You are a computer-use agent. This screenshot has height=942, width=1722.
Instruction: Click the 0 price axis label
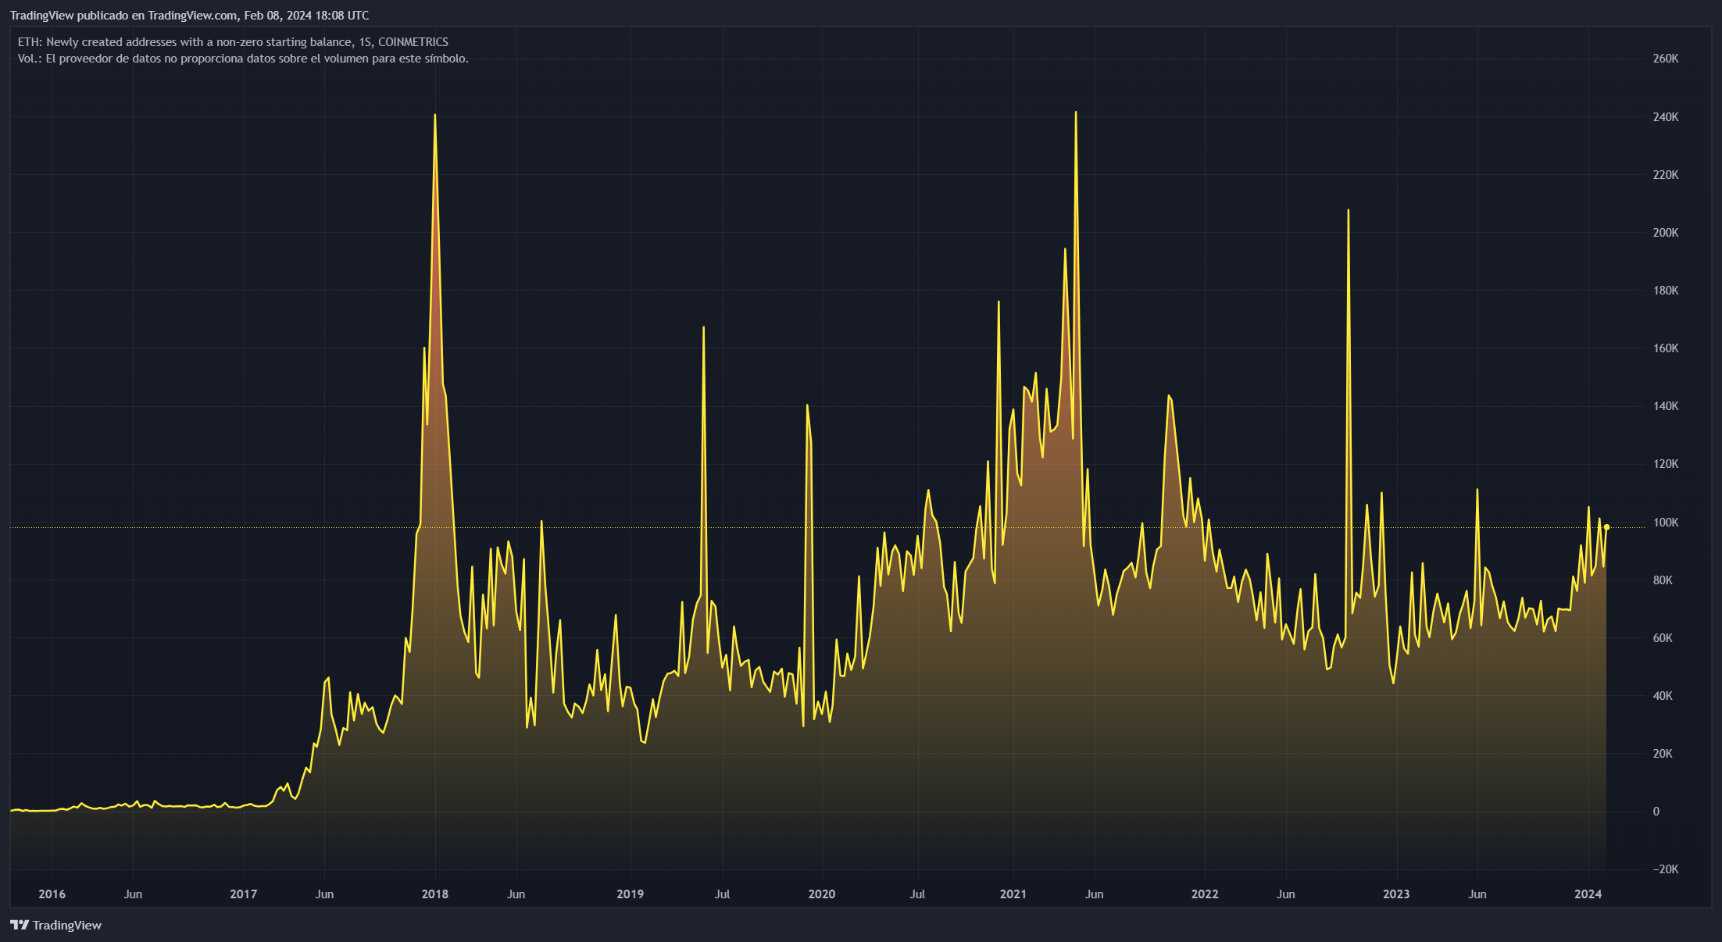pyautogui.click(x=1656, y=812)
